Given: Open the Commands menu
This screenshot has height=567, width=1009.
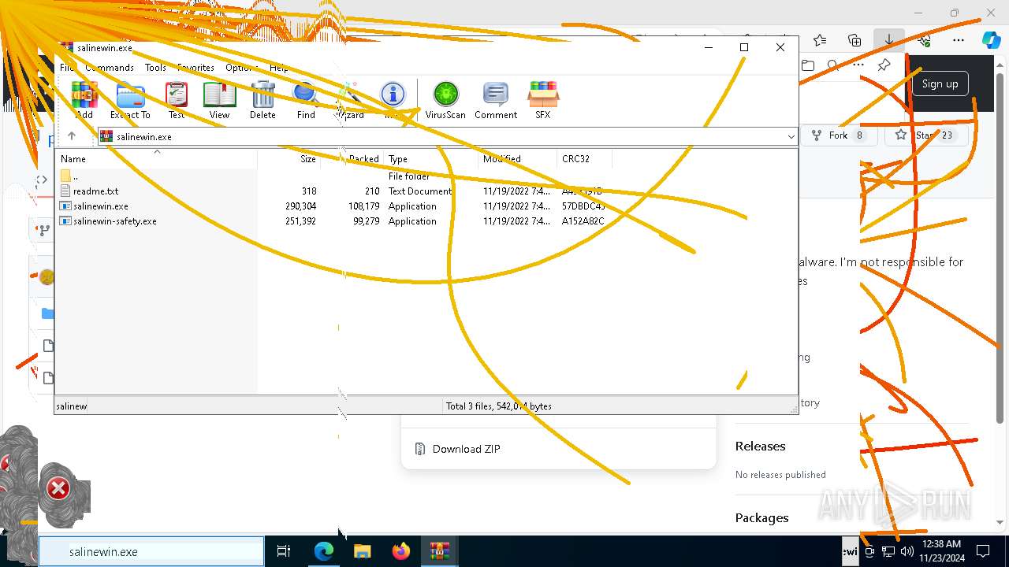Looking at the screenshot, I should [x=110, y=68].
